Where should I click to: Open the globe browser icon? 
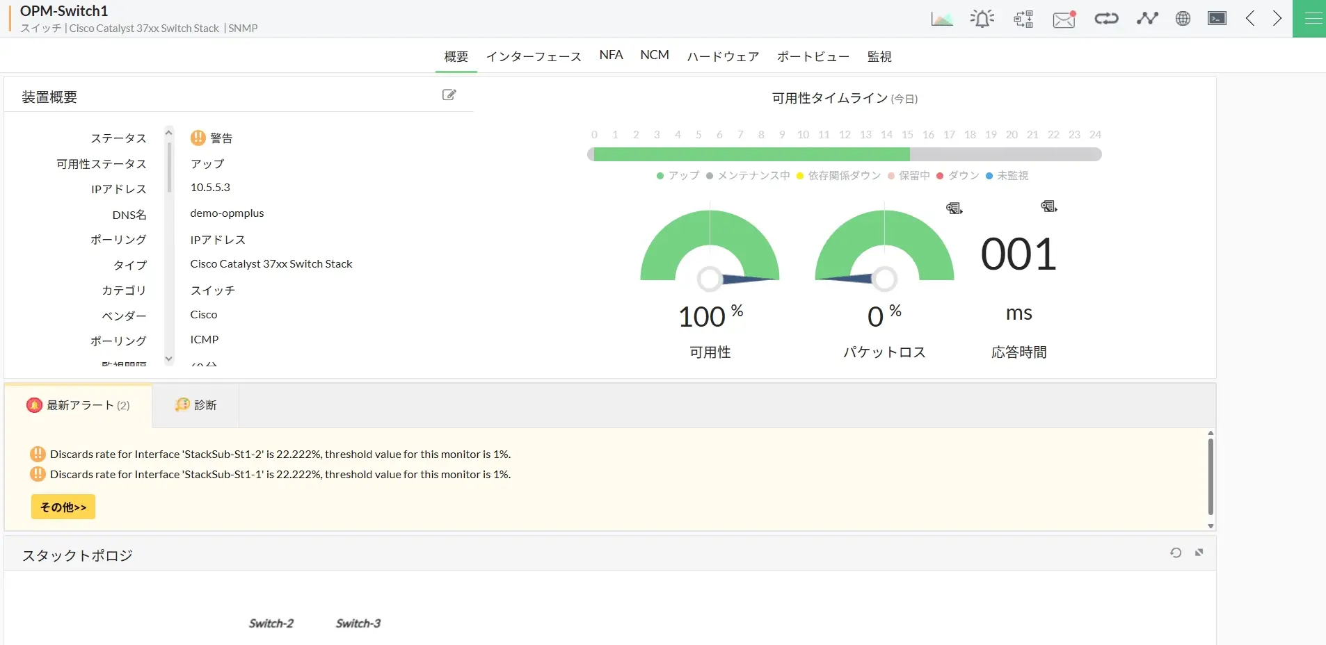tap(1183, 19)
